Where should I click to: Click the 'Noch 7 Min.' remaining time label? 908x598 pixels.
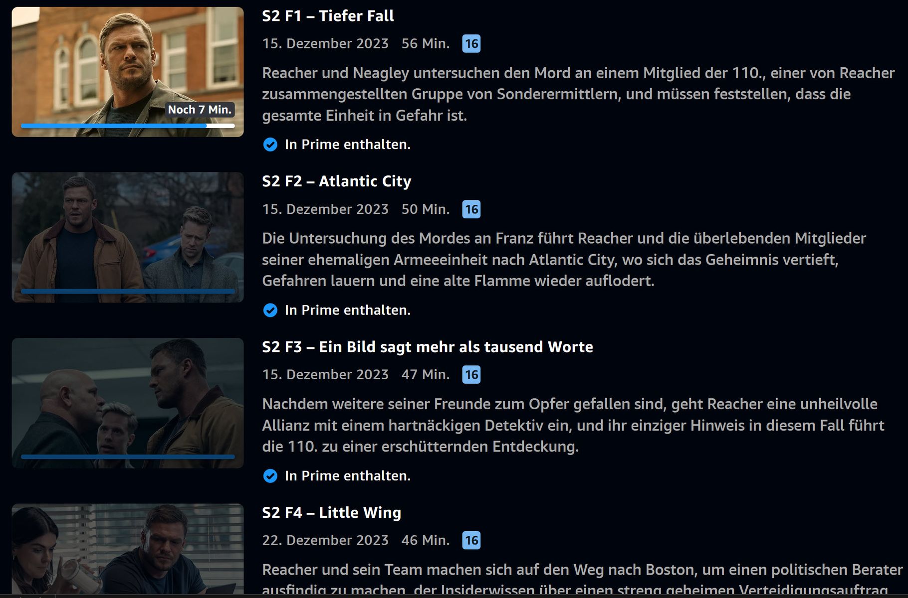tap(200, 110)
